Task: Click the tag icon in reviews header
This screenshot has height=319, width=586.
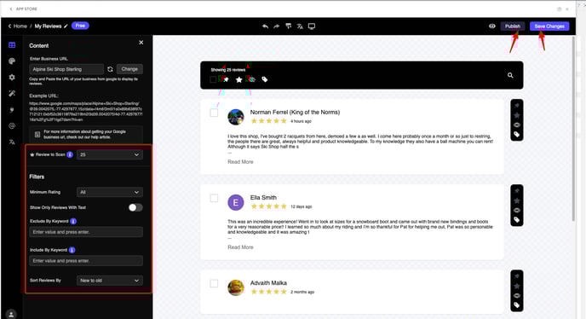Action: 265,79
